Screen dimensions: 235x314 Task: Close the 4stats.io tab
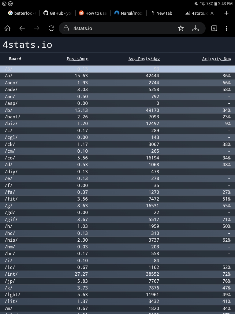click(x=212, y=13)
